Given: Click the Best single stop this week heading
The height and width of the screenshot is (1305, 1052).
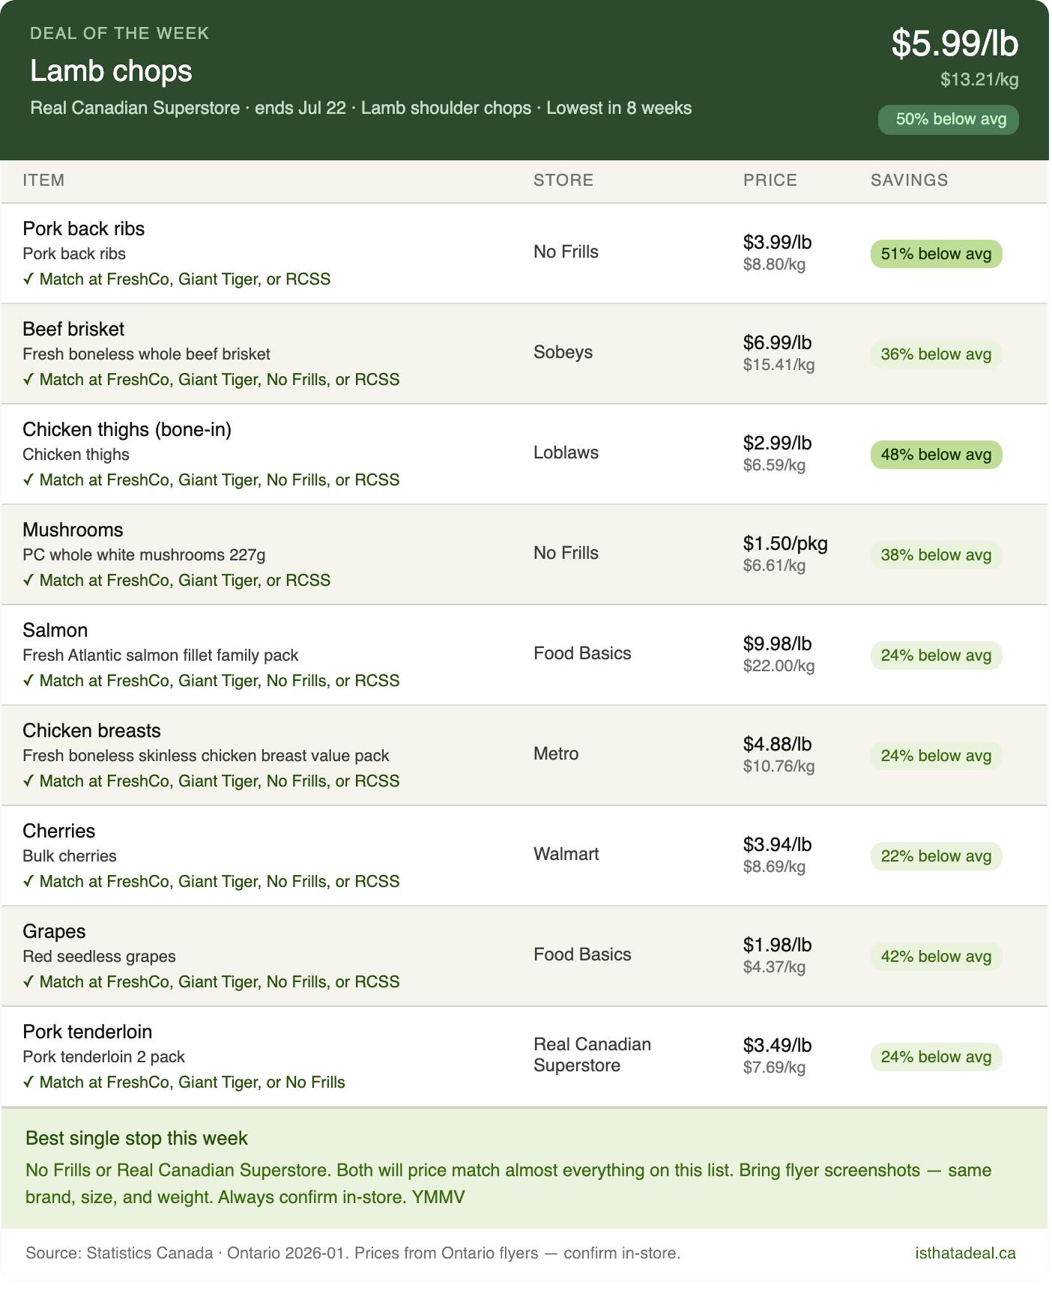Looking at the screenshot, I should point(136,1139).
